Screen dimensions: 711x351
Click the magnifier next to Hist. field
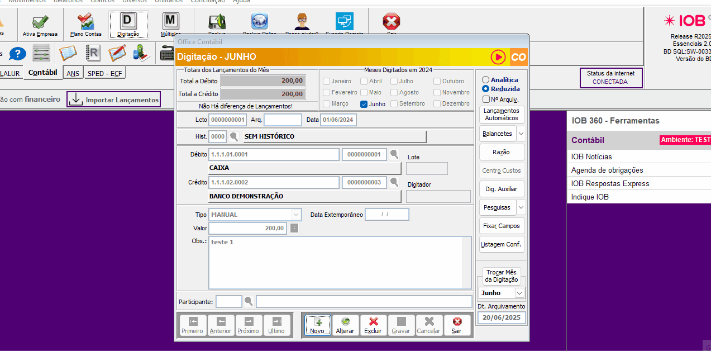click(234, 136)
